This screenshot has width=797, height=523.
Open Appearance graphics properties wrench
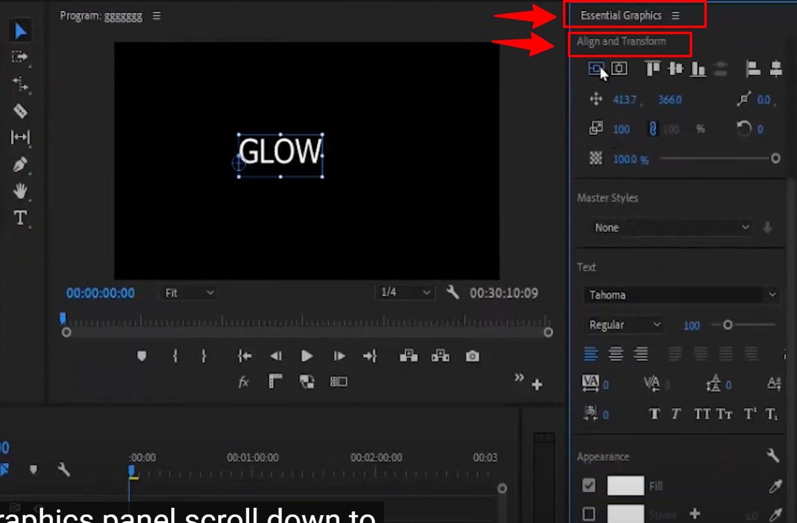[x=773, y=455]
